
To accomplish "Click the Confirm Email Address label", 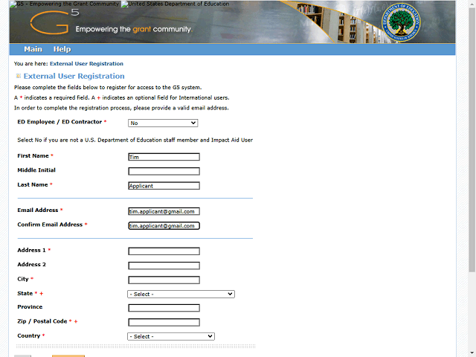I will click(50, 225).
